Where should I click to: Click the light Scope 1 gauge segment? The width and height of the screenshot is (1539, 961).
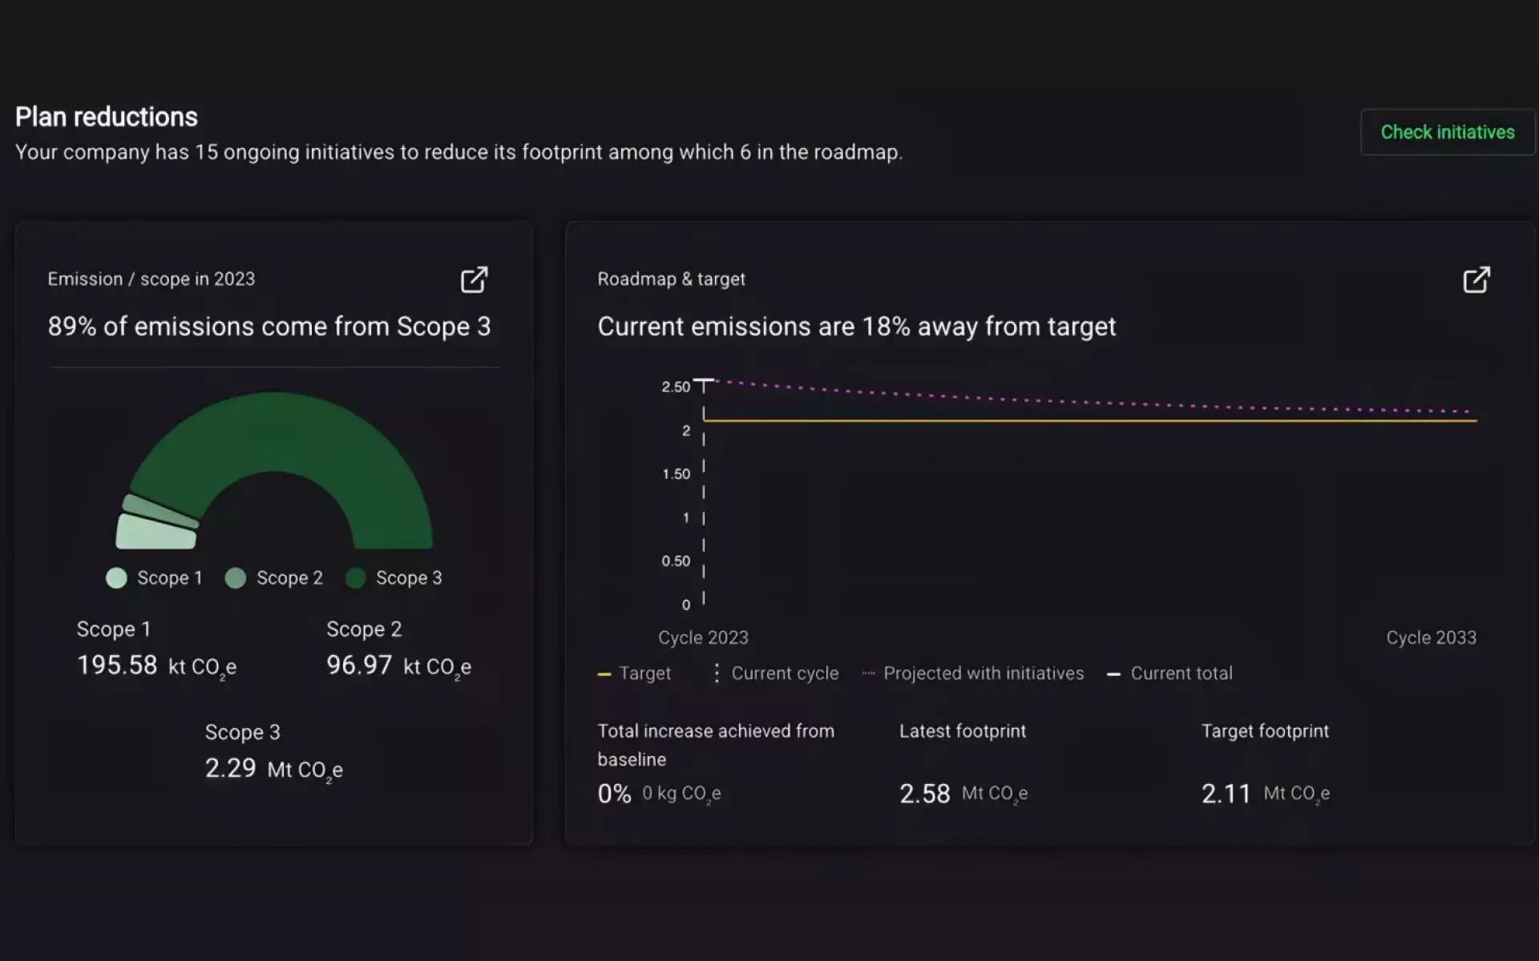[156, 533]
